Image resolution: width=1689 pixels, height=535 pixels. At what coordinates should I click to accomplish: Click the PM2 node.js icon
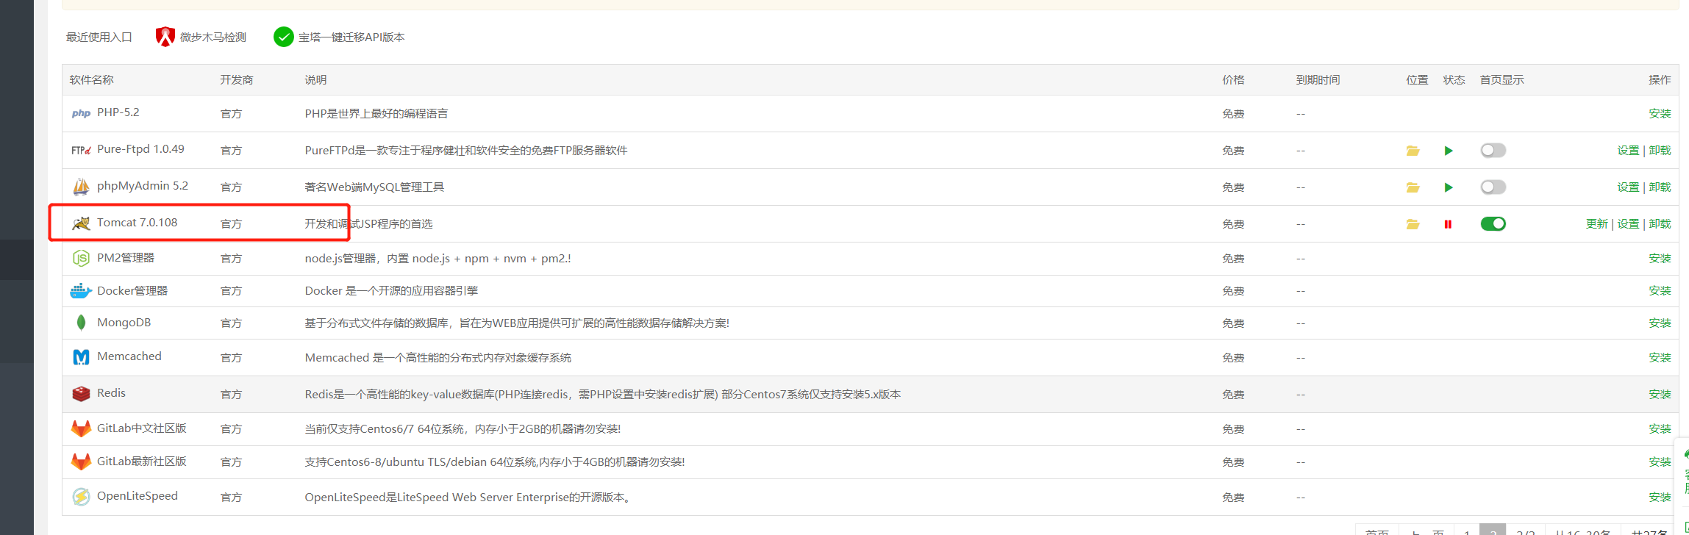coord(81,258)
